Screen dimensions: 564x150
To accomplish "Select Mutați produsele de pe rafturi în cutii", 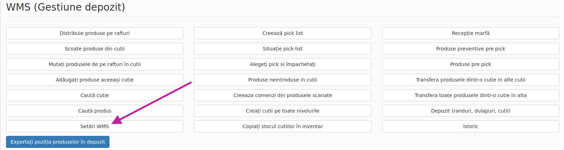I will coord(95,64).
